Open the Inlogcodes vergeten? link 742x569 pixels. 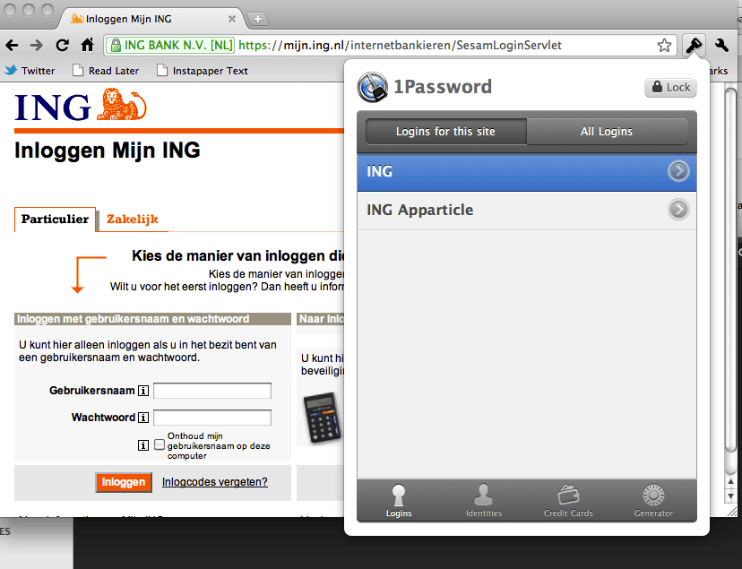point(215,482)
